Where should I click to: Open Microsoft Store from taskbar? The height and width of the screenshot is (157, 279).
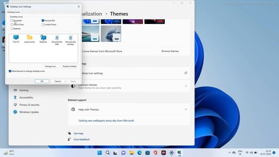pos(147,153)
